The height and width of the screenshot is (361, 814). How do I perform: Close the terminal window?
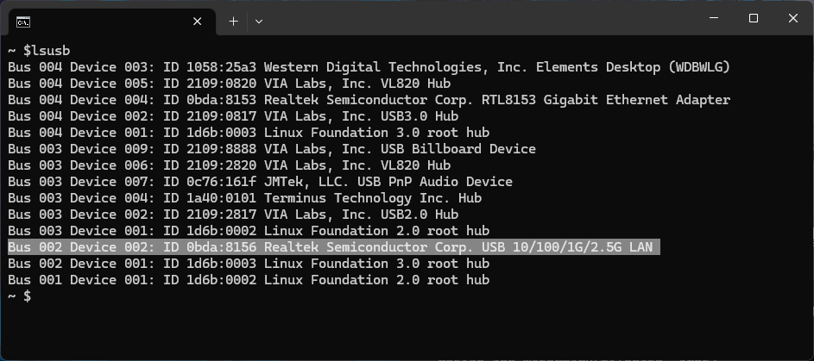click(792, 18)
